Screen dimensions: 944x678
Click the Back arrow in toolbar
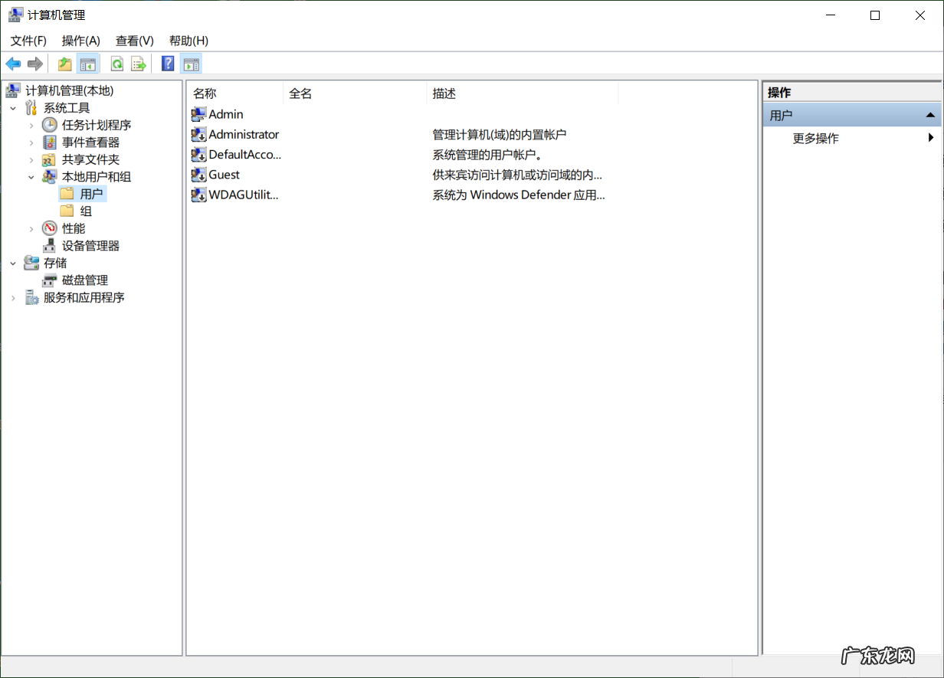pyautogui.click(x=13, y=64)
